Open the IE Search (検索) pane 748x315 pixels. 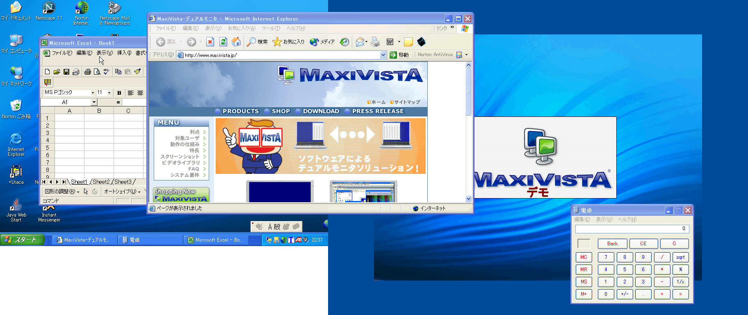point(257,42)
